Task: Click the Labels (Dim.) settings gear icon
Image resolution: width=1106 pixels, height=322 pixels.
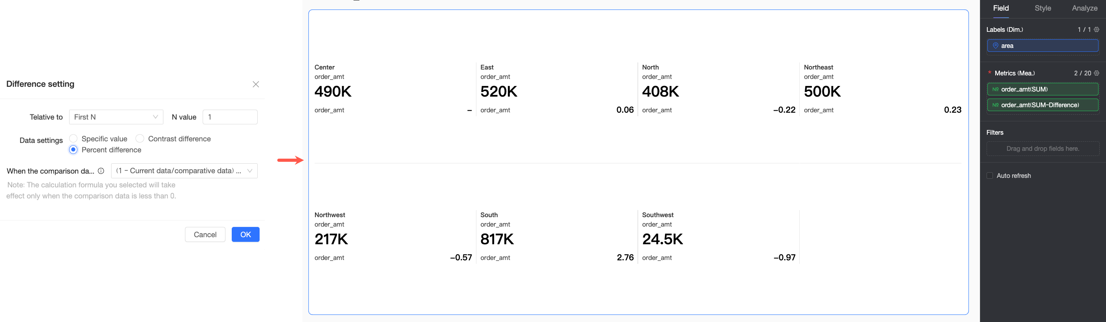Action: (x=1096, y=29)
